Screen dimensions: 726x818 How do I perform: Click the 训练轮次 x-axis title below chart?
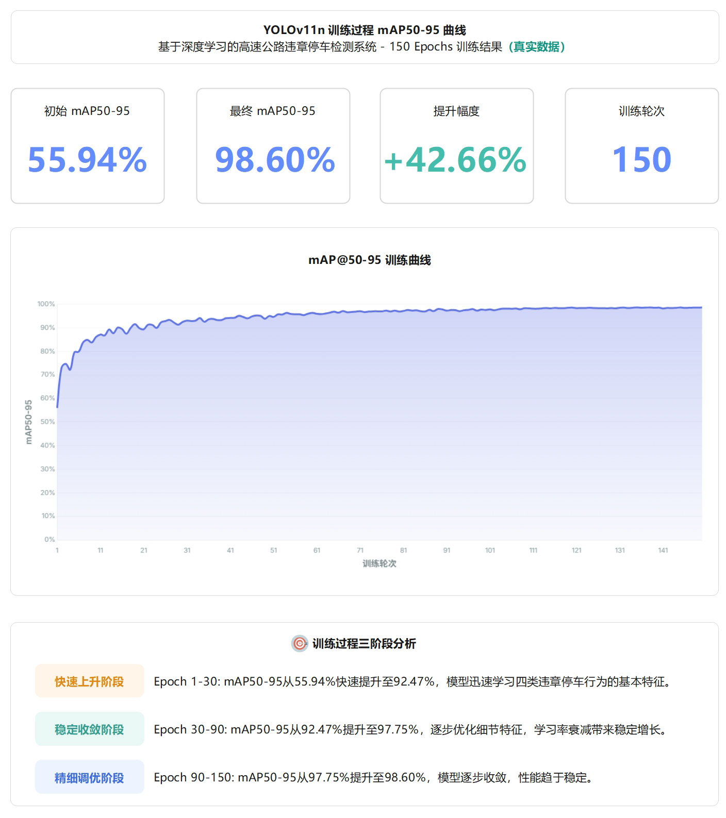coord(379,563)
